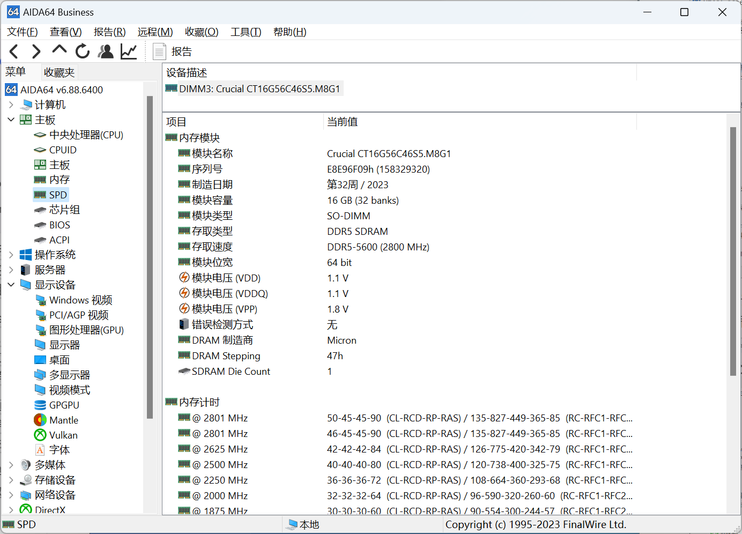Select the 内存模块 group header
Image resolution: width=742 pixels, height=534 pixels.
tap(193, 138)
